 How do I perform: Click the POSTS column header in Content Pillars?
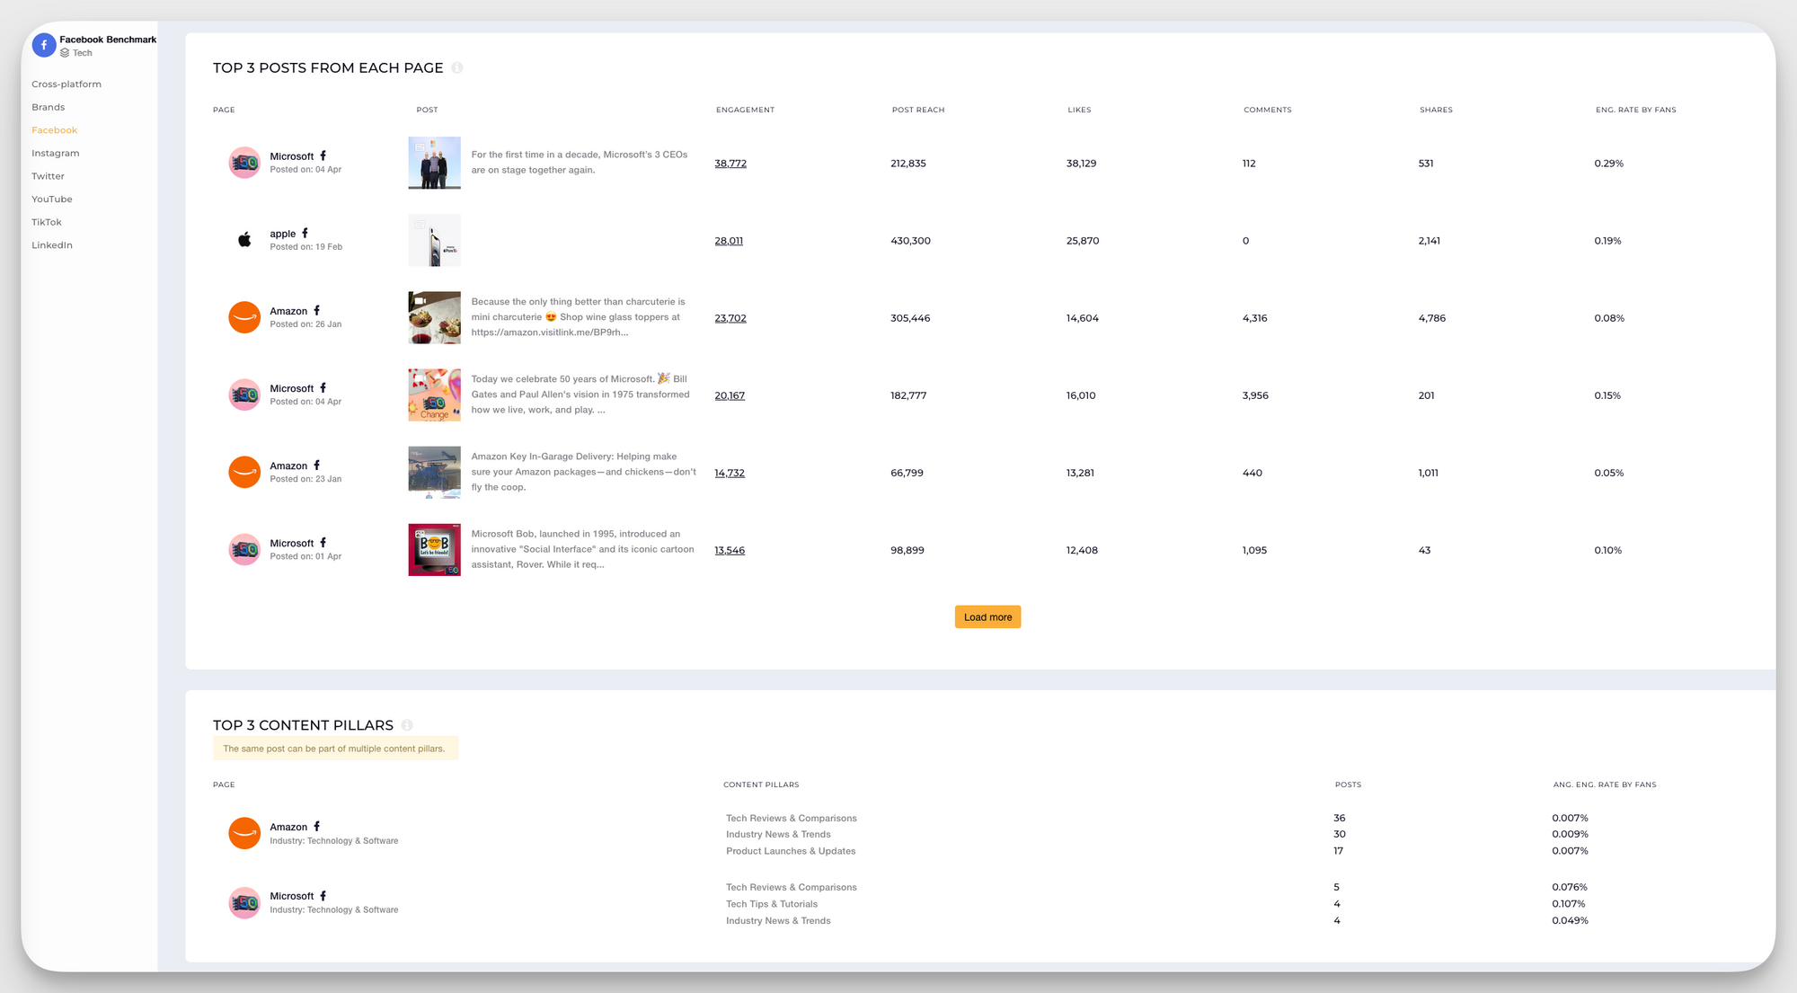(1348, 785)
